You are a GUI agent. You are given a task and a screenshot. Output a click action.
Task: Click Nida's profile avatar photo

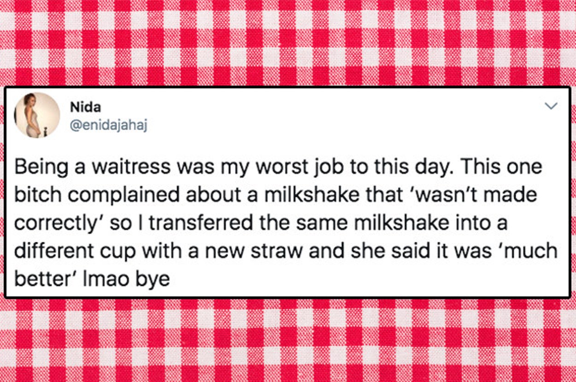[37, 115]
